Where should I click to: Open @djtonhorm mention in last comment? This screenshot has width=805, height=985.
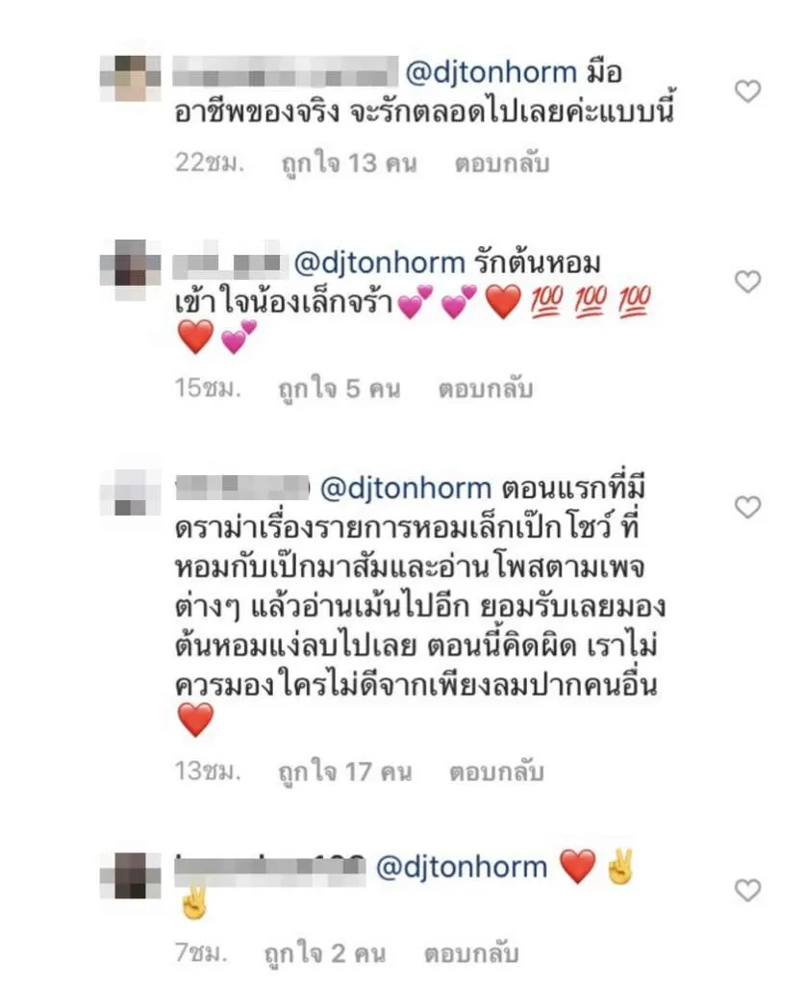click(x=462, y=868)
